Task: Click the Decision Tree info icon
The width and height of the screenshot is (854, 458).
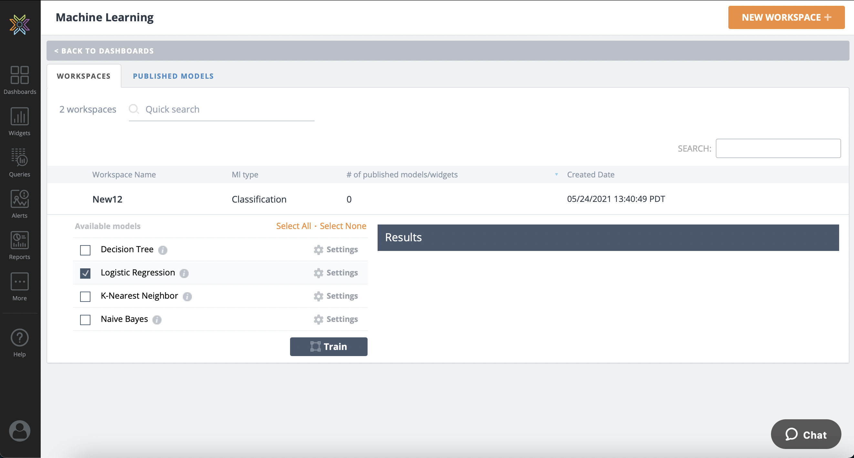Action: [162, 250]
